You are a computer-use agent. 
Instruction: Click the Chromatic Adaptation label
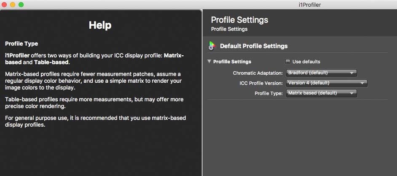coord(258,73)
